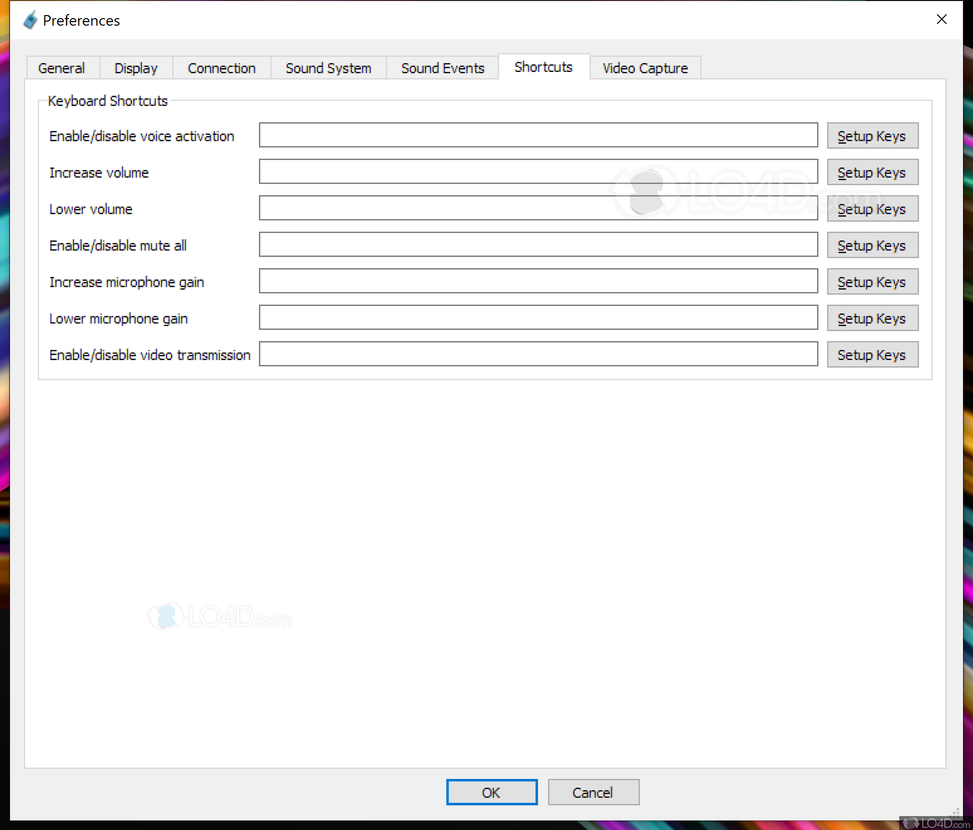Click the Enable/disable mute all shortcut field
Screen dimensions: 973x830
538,244
